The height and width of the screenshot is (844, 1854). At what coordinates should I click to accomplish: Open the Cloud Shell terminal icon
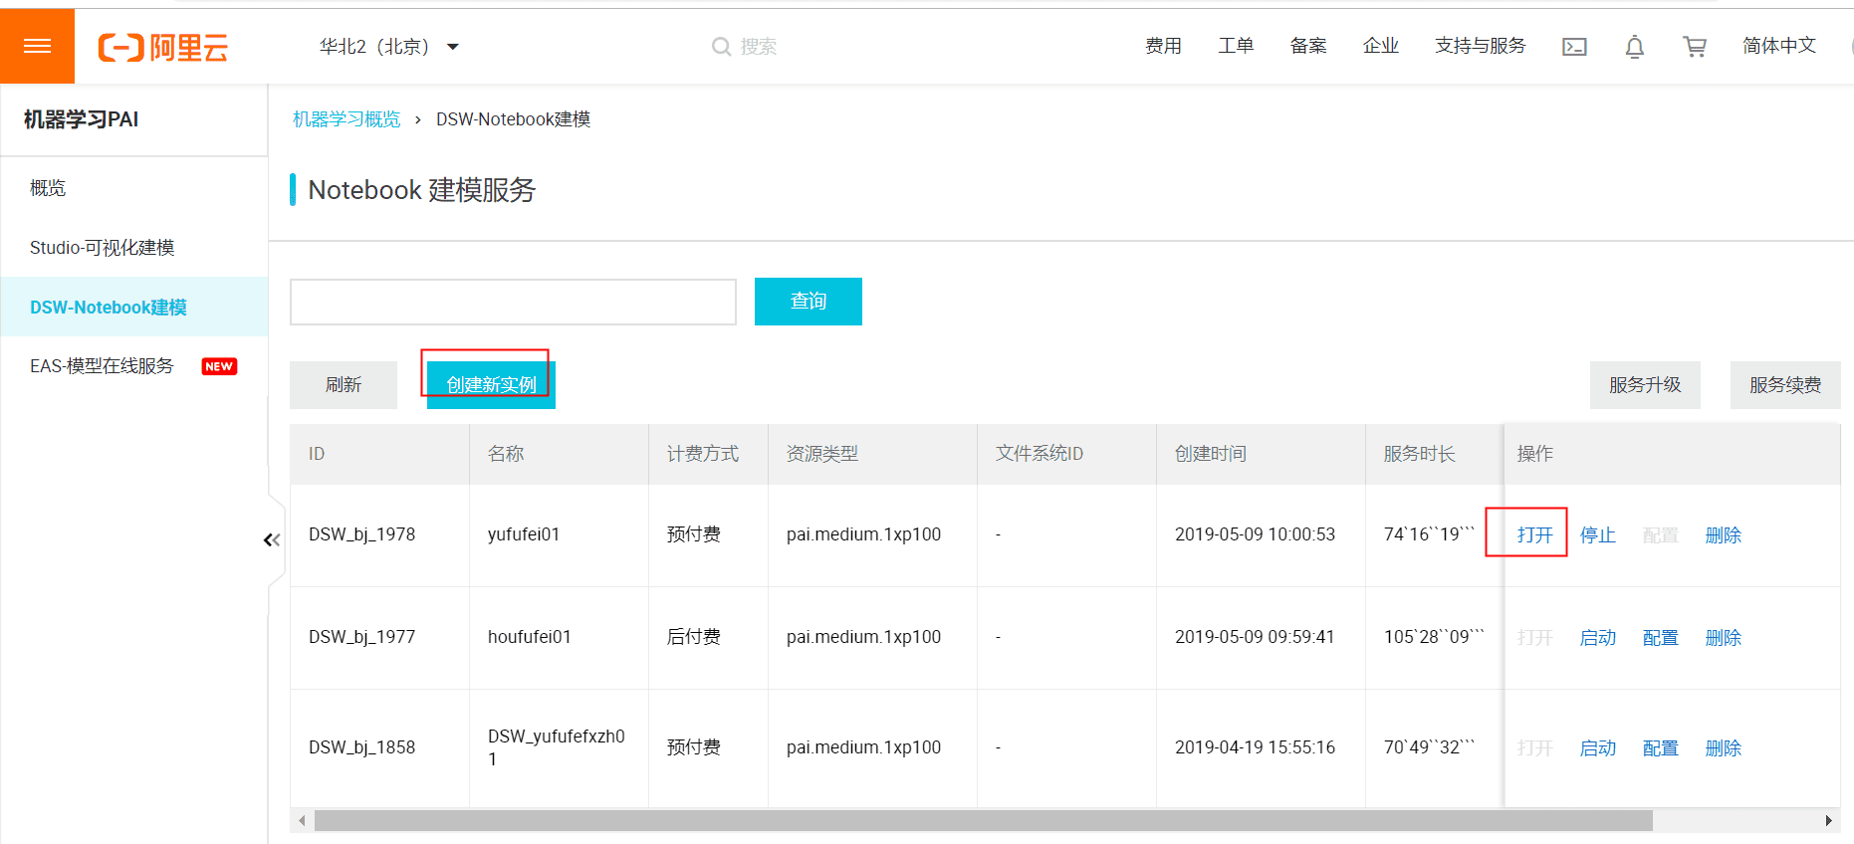[x=1574, y=47]
